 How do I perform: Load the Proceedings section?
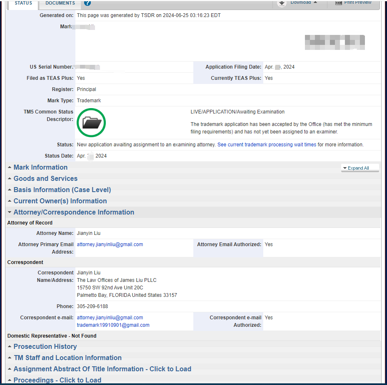57,380
